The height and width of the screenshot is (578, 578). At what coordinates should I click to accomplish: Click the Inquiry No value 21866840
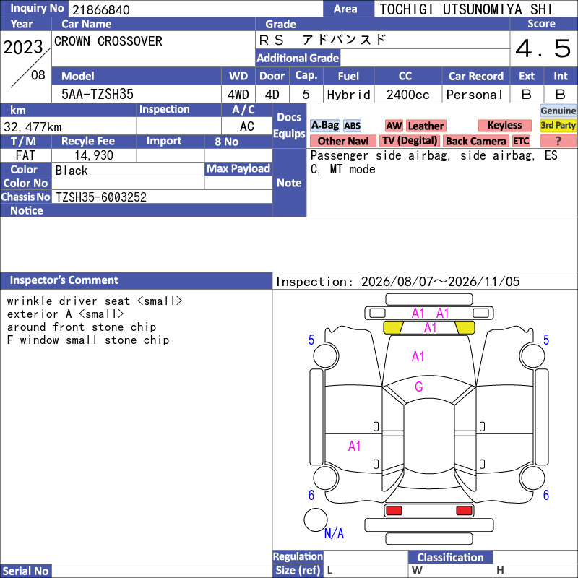[x=101, y=9]
